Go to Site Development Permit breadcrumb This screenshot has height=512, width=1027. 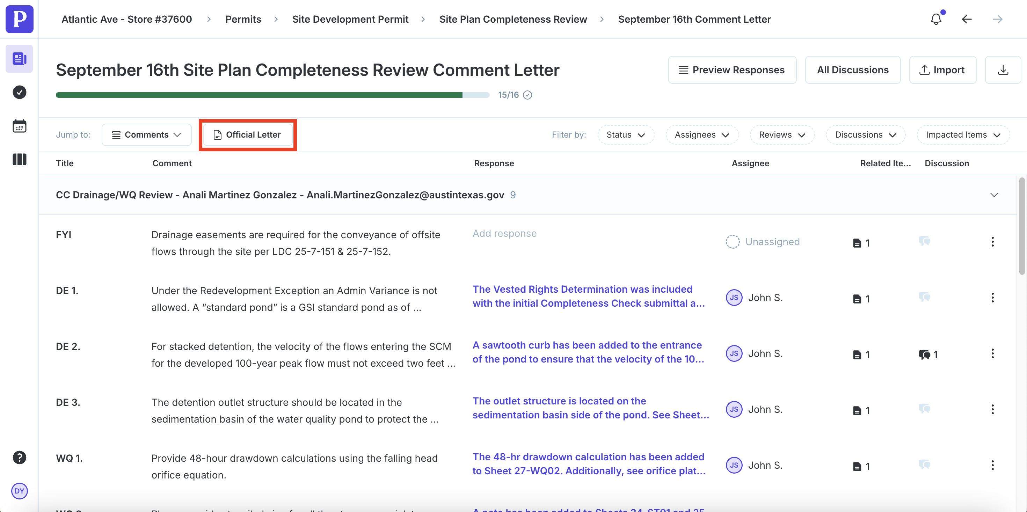[x=350, y=19]
